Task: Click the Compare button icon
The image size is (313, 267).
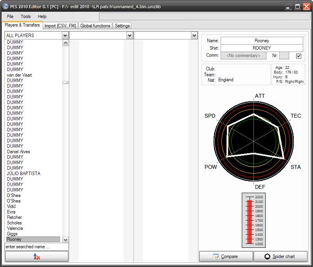Action: click(216, 256)
